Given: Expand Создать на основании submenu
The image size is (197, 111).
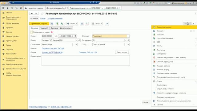Looking at the screenshot, I should point(174,38).
